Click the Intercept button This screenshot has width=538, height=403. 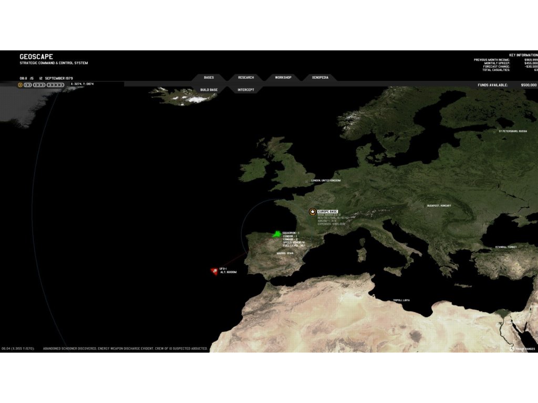pyautogui.click(x=246, y=90)
